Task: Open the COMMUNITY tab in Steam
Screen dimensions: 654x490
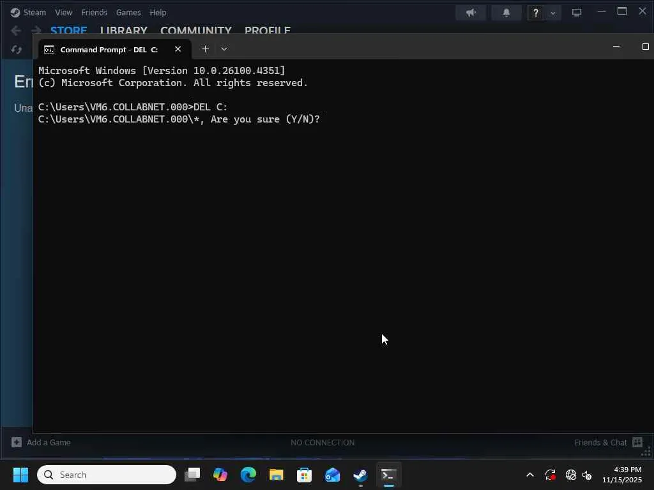Action: point(196,30)
